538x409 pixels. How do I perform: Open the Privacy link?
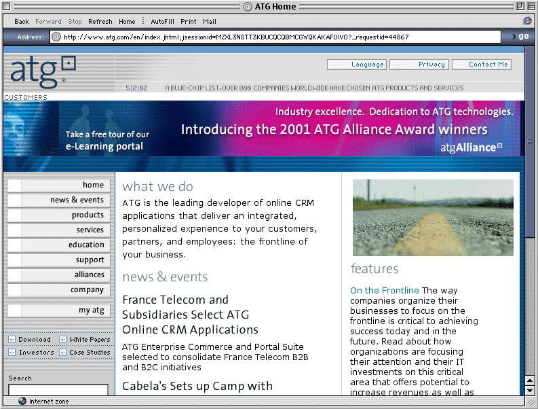(419, 65)
